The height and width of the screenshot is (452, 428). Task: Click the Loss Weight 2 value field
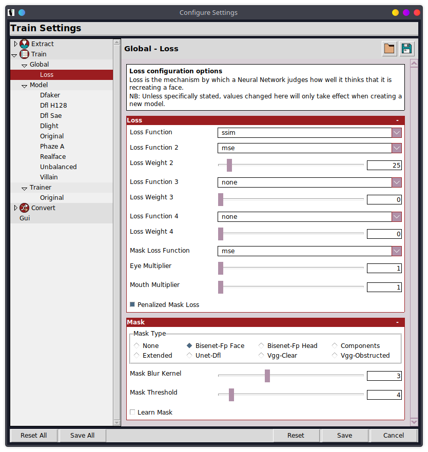[x=384, y=166]
